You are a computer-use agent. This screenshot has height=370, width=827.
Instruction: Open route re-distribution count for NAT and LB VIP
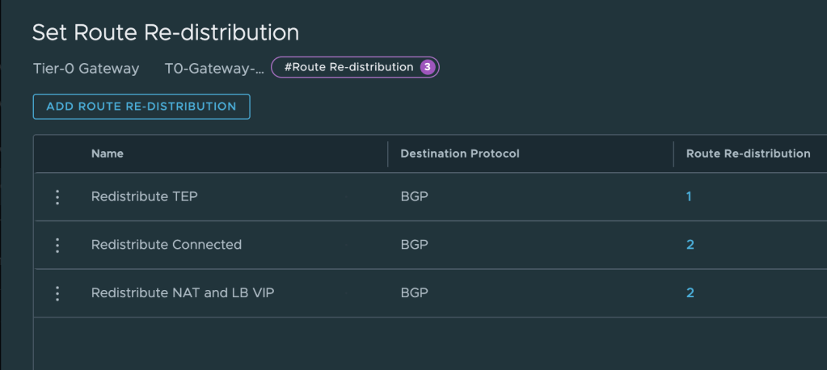[x=690, y=292]
